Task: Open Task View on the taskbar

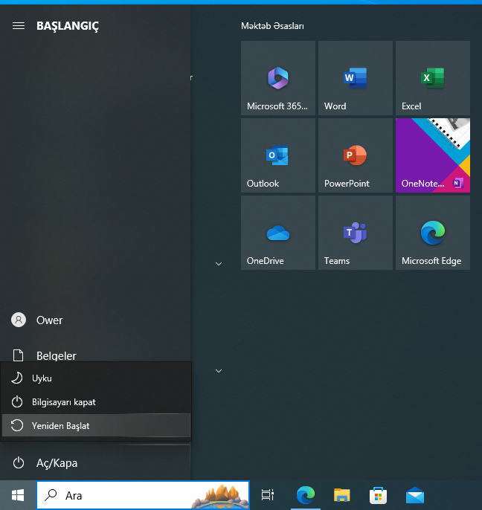Action: (268, 495)
